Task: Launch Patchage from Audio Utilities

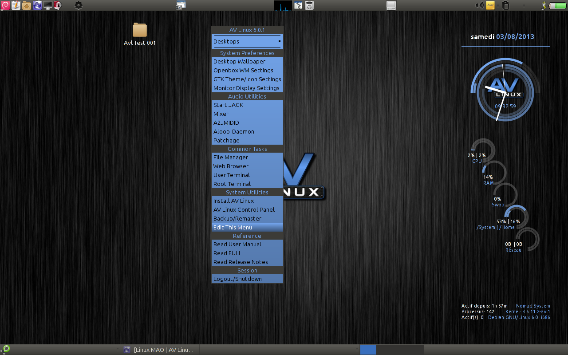Action: click(x=247, y=141)
